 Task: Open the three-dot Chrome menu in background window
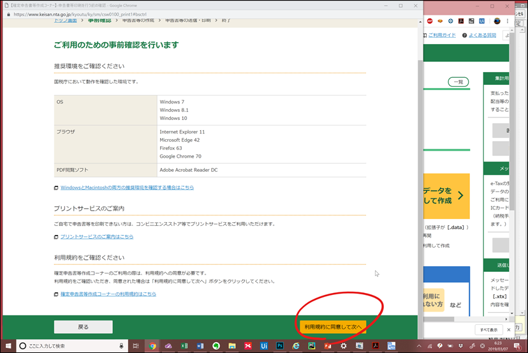pos(508,21)
